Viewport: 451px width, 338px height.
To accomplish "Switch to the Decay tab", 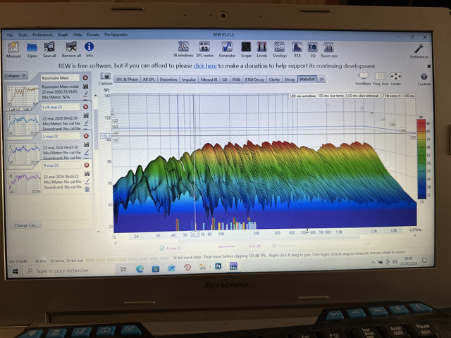I will point(290,80).
